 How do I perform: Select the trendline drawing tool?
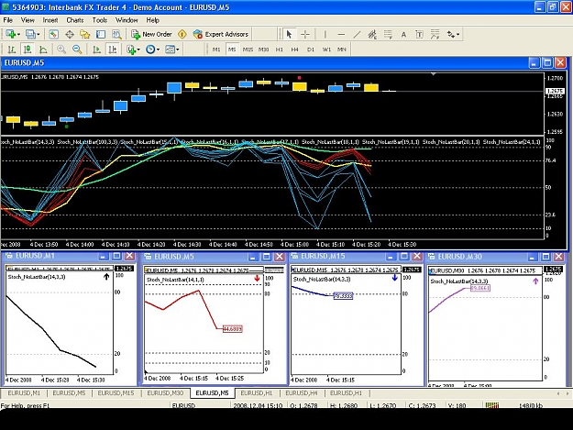(357, 34)
